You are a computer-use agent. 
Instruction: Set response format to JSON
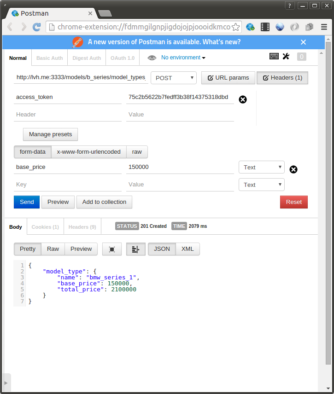(162, 249)
